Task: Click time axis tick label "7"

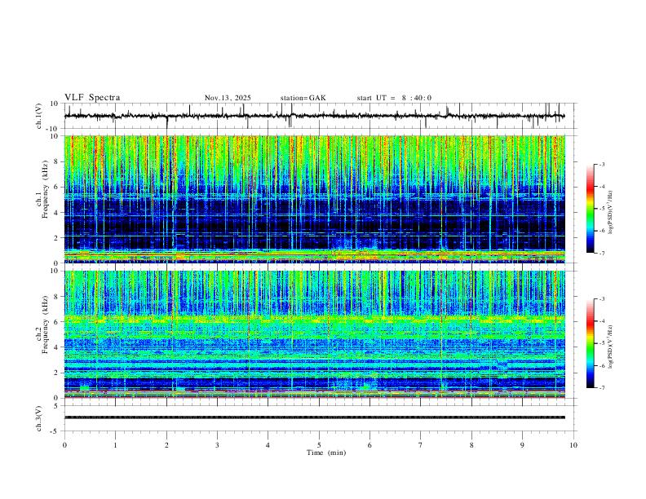Action: (x=421, y=445)
